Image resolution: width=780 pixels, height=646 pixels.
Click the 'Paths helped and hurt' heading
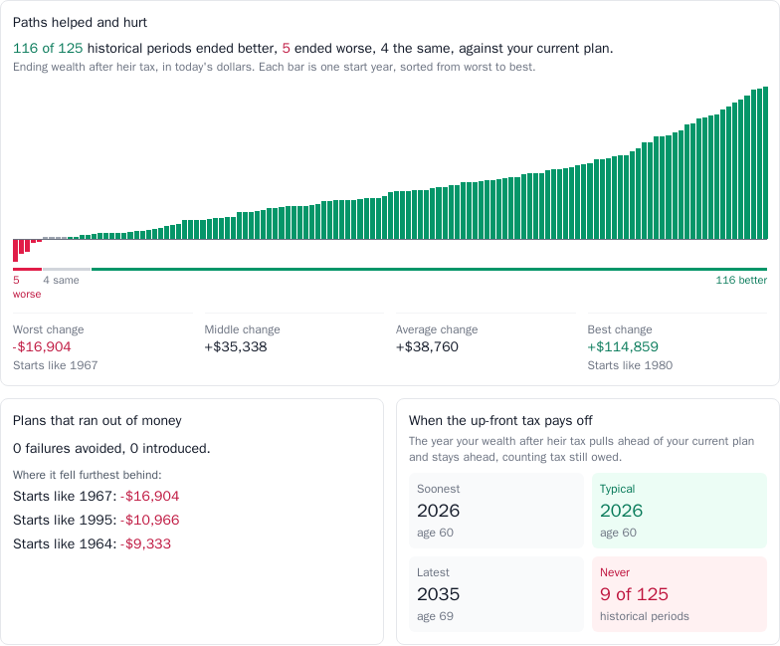[x=80, y=22]
